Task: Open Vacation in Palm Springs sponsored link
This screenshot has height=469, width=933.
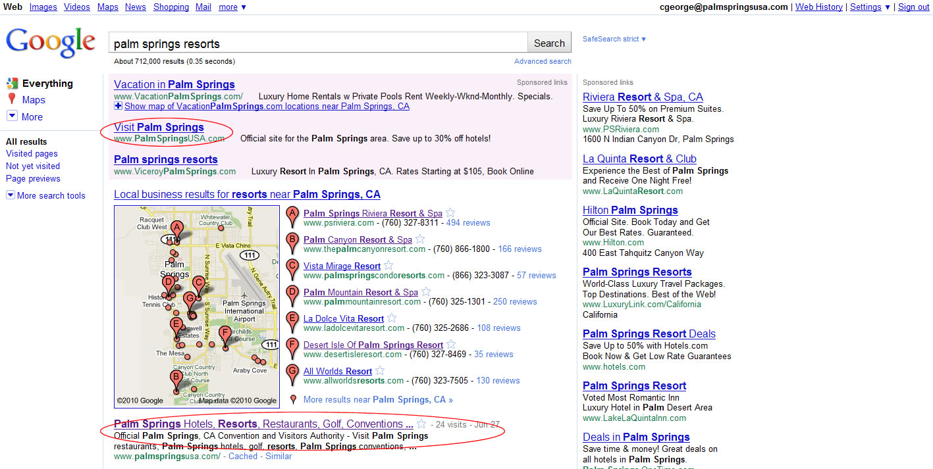Action: pos(174,84)
